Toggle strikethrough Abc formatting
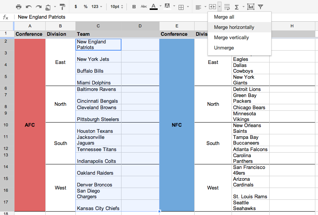 point(144,7)
